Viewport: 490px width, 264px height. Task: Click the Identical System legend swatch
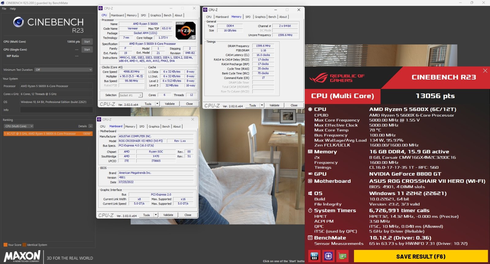coord(24,245)
